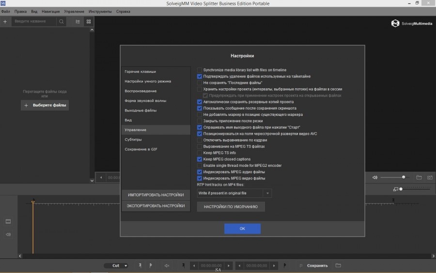Step end time forward arrow
The height and width of the screenshot is (273, 436).
[274, 266]
